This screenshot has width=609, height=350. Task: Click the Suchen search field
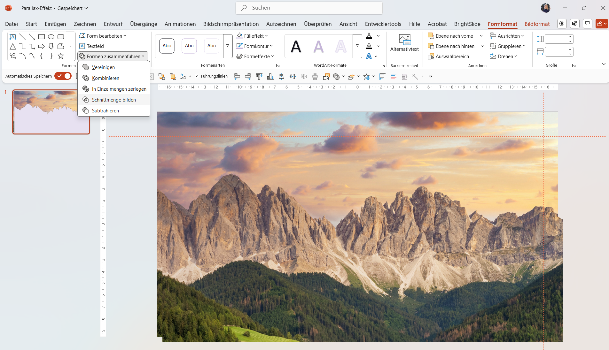tap(309, 8)
